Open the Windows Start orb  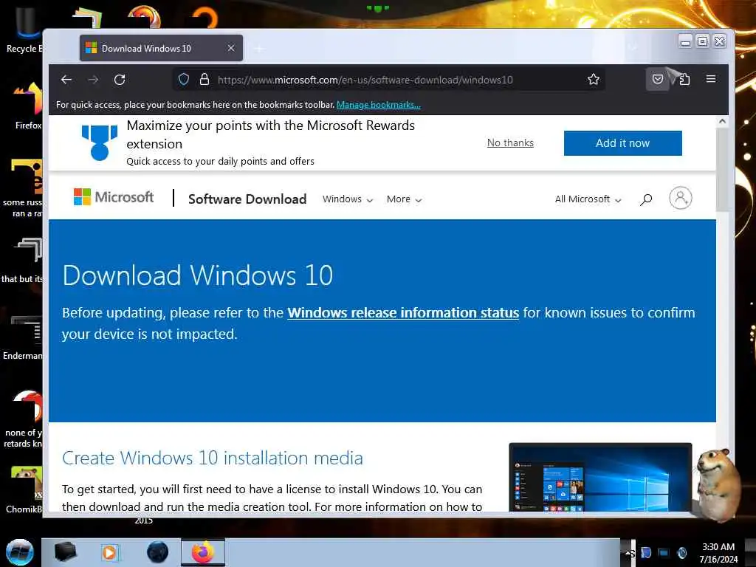pyautogui.click(x=20, y=552)
